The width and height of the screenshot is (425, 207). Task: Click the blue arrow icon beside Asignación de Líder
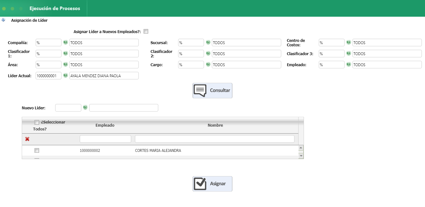pos(3,20)
